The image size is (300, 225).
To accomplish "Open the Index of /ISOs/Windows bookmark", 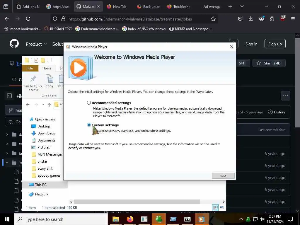I will point(144,29).
